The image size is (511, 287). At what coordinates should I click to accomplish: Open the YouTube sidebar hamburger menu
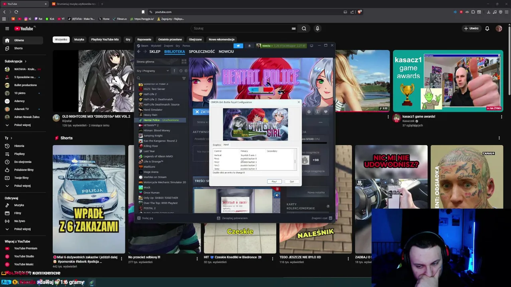[7, 28]
